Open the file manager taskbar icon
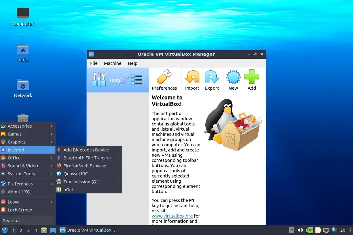Viewport: 353px width, 235px height. click(44, 230)
